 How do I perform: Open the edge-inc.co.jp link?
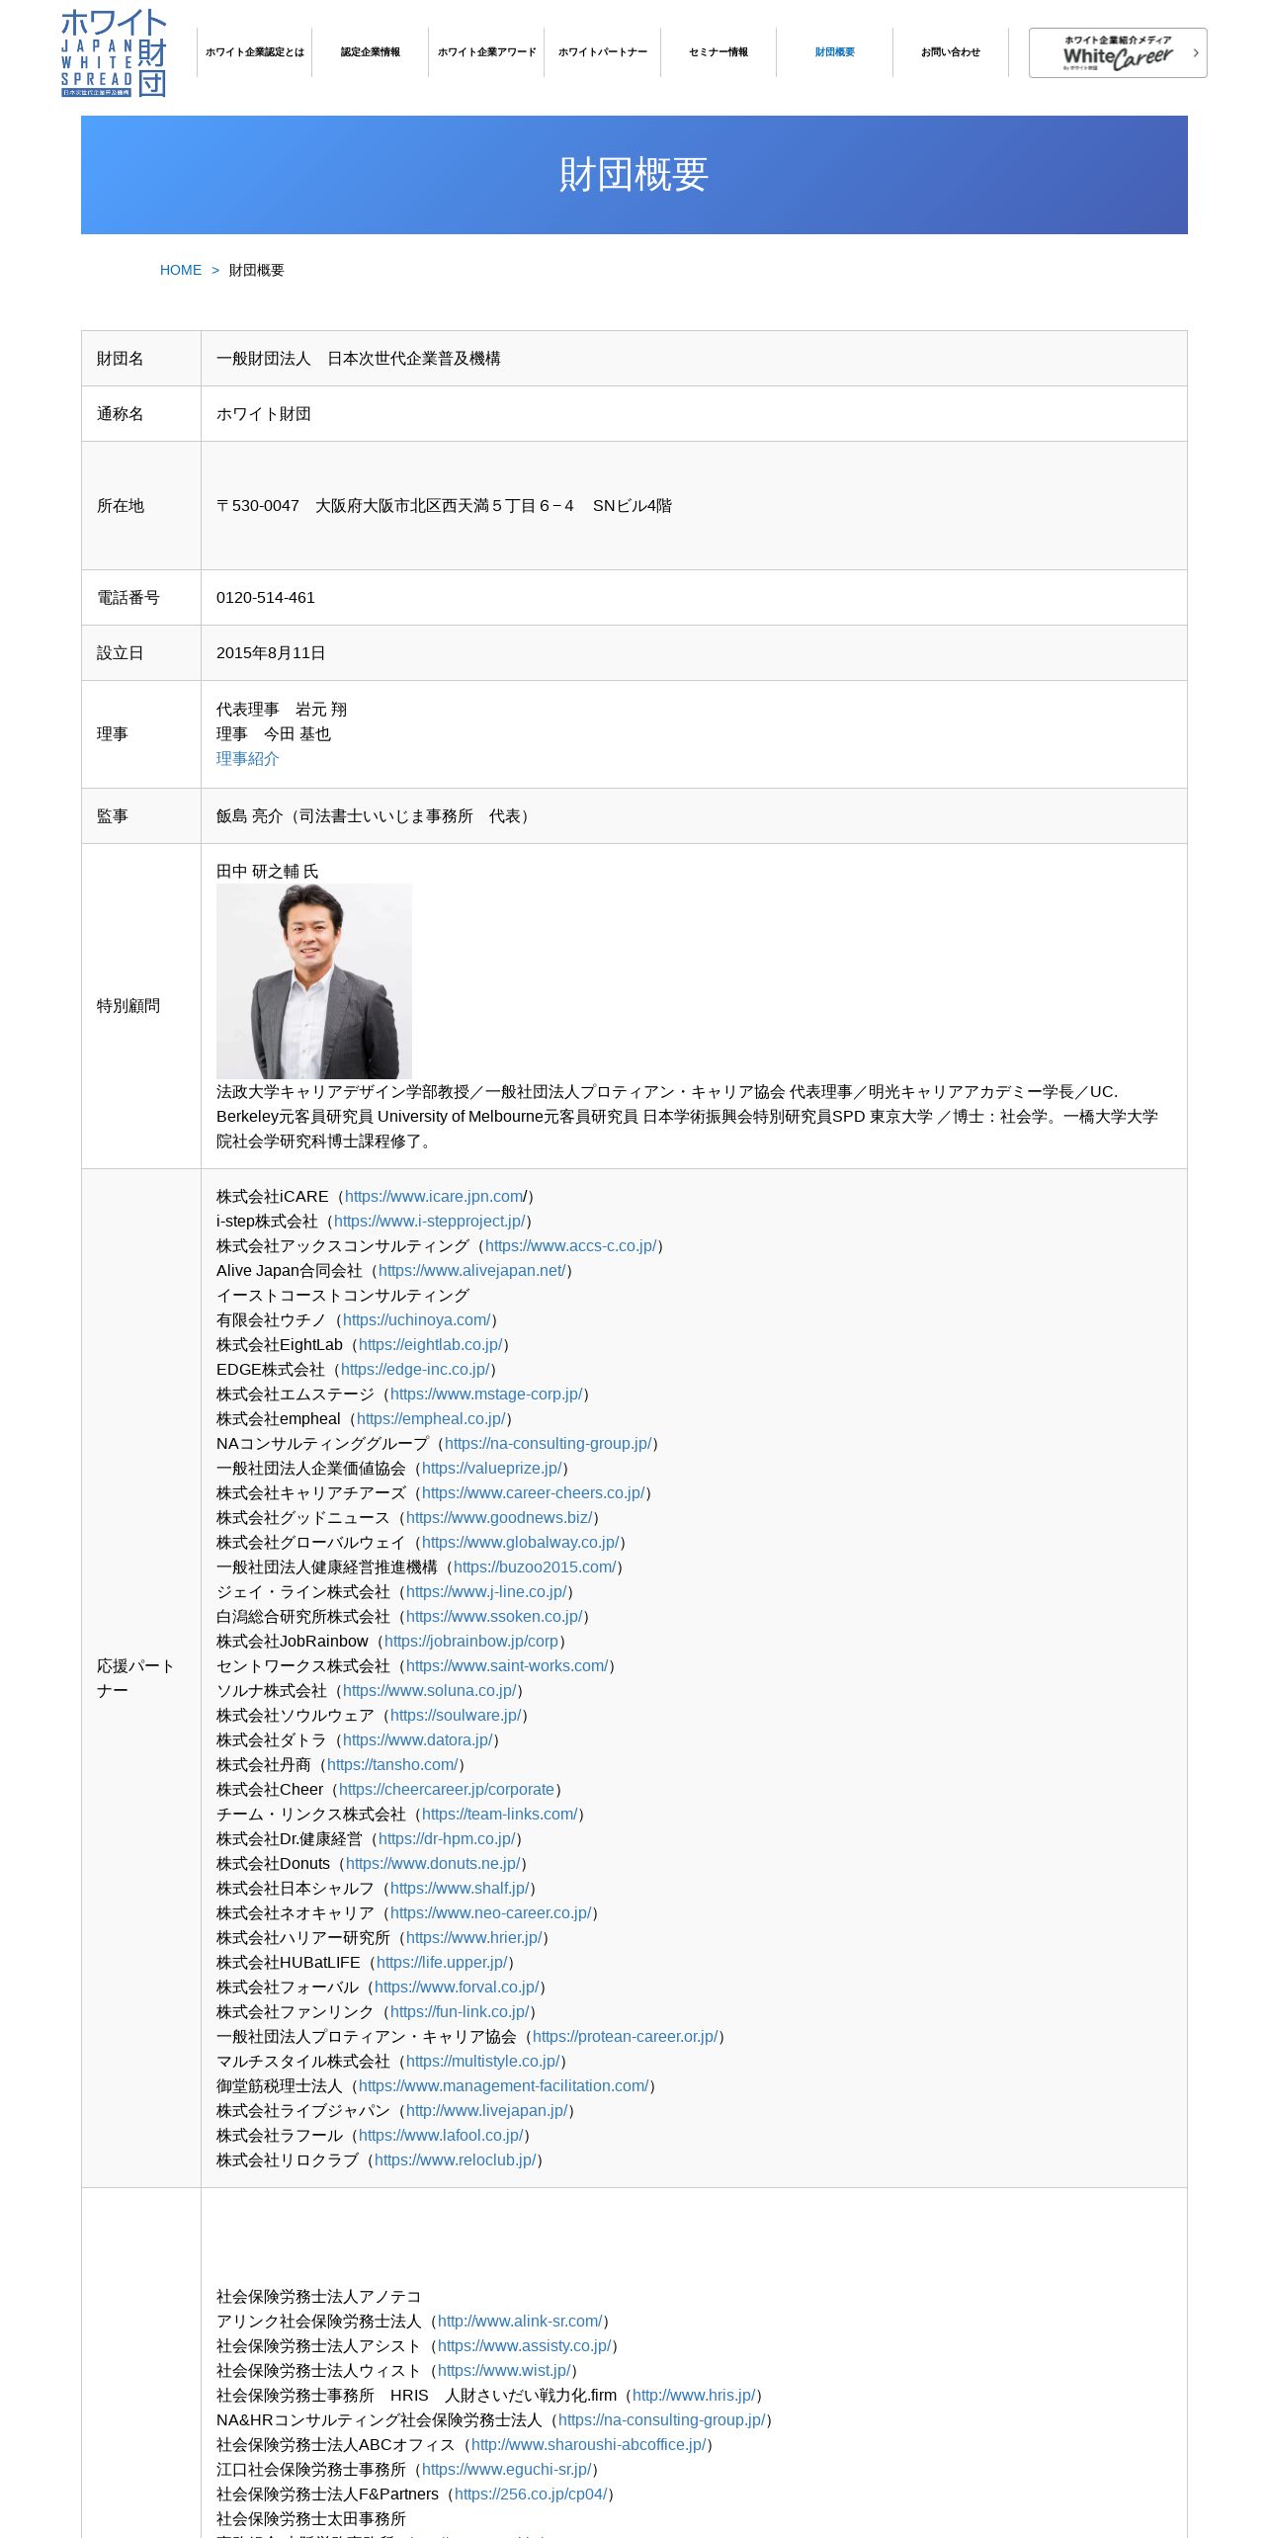coord(415,1370)
